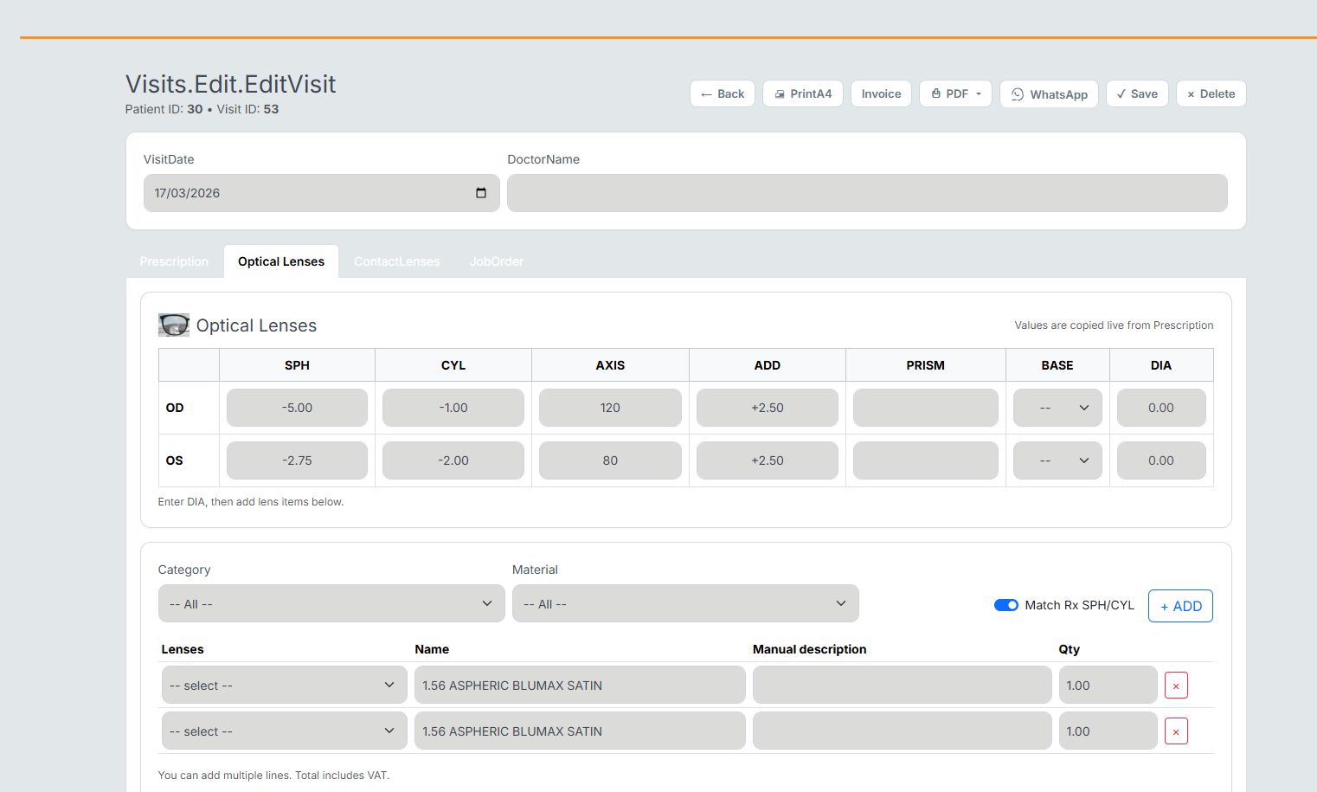Save the visit with the Save button
This screenshot has height=792, width=1317.
(x=1137, y=94)
